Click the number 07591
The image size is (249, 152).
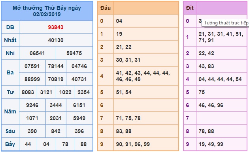pos(32,66)
